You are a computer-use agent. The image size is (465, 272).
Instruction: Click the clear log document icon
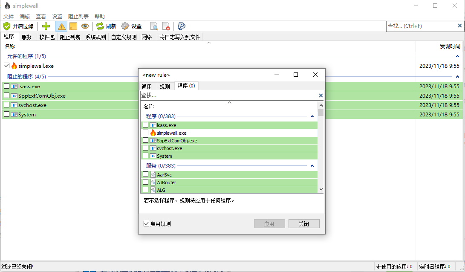166,26
